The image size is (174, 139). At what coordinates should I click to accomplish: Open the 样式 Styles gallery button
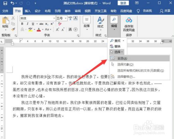(101, 23)
